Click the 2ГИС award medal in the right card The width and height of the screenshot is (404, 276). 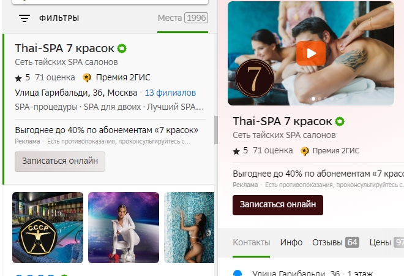click(305, 151)
